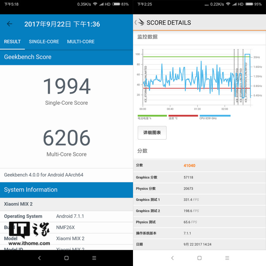Tap the SCORE DETAILS title
This screenshot has height=266, width=266.
point(169,23)
